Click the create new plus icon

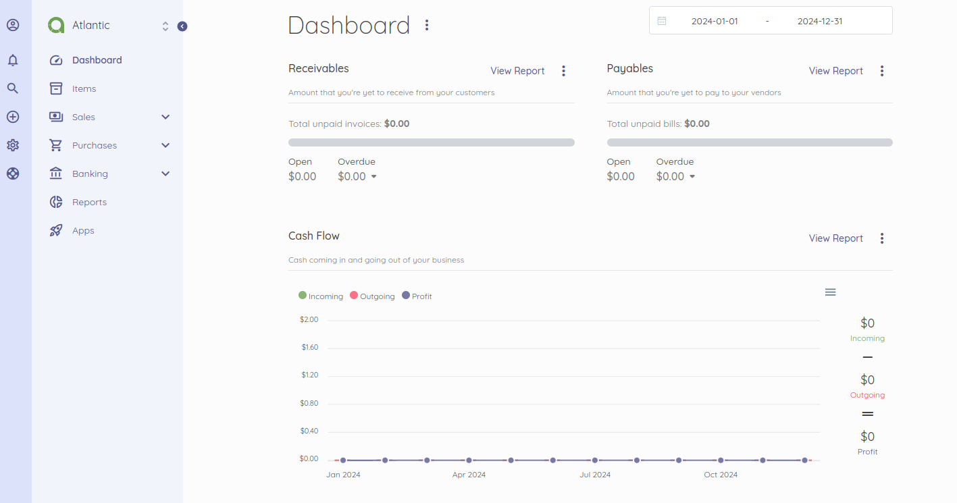(13, 117)
